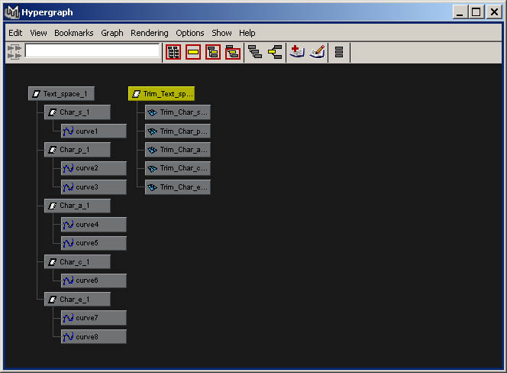This screenshot has height=373, width=507.
Task: Select the Trim_Char_p... node
Action: pyautogui.click(x=178, y=131)
